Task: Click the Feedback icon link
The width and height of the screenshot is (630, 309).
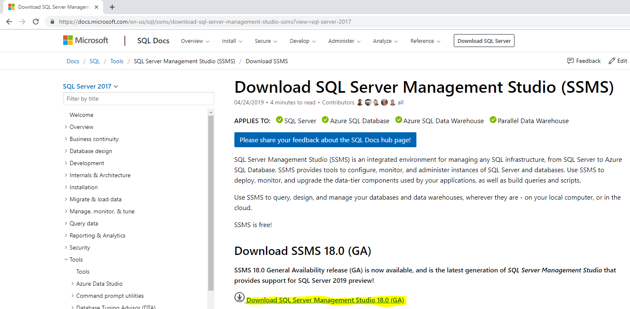Action: pyautogui.click(x=584, y=61)
